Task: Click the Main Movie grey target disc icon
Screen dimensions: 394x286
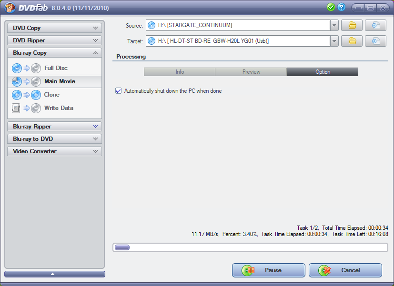Action: point(36,81)
